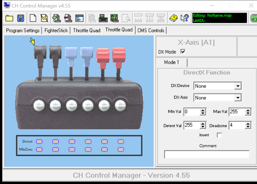The image size is (257, 184).
Task: Click the 'DirectX Function' heading text
Action: click(x=207, y=72)
